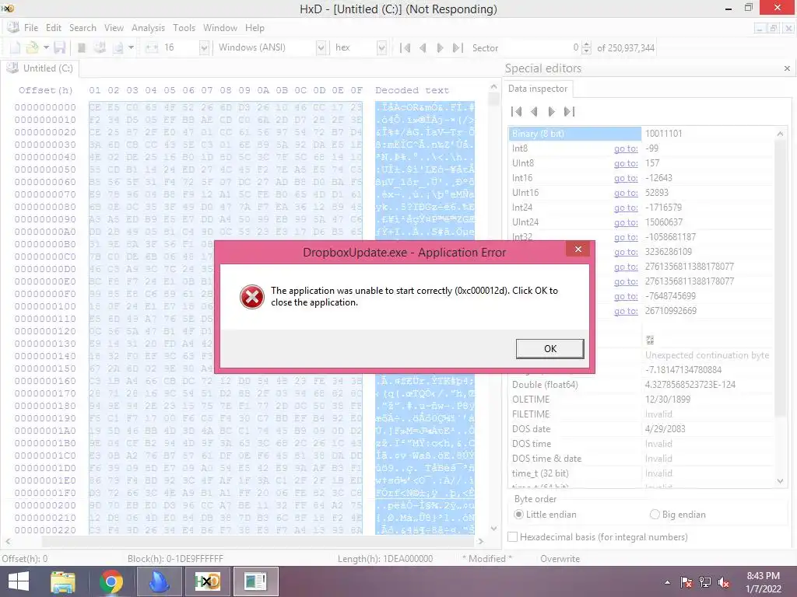Click the muted volume tray icon
Image resolution: width=797 pixels, height=597 pixels.
(724, 582)
